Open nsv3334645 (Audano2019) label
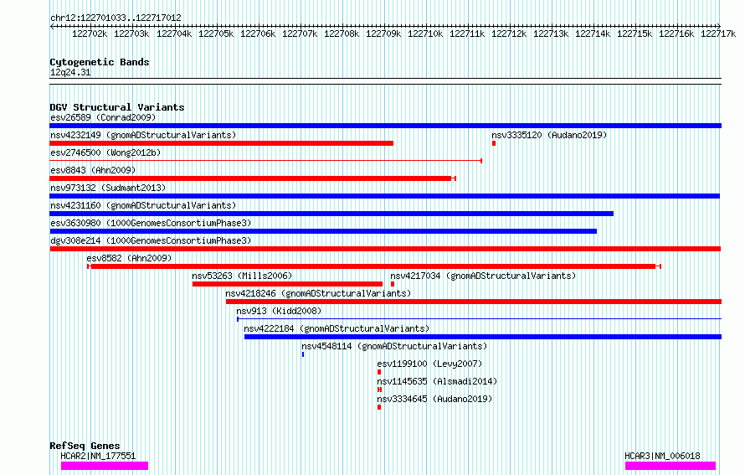This screenshot has width=745, height=475. 434,399
